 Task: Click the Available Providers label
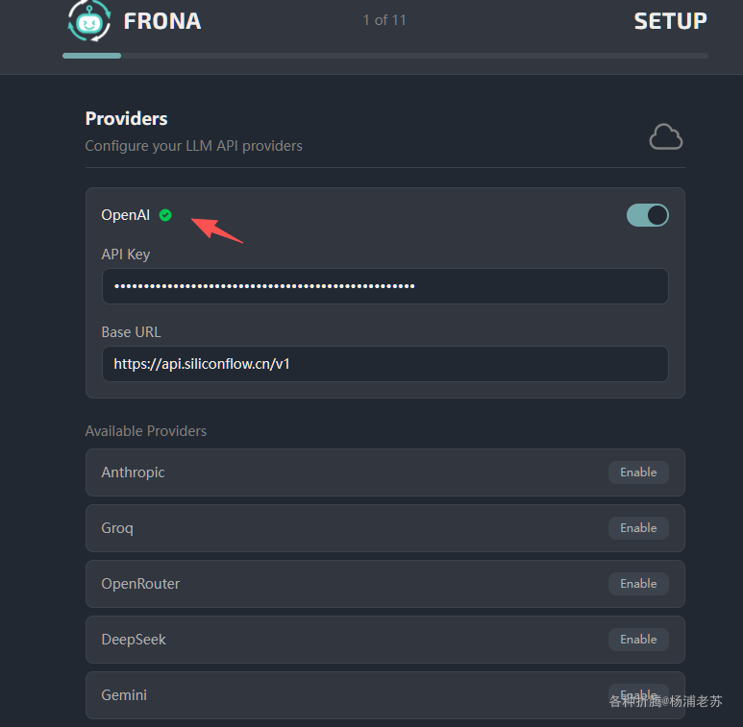pos(146,431)
